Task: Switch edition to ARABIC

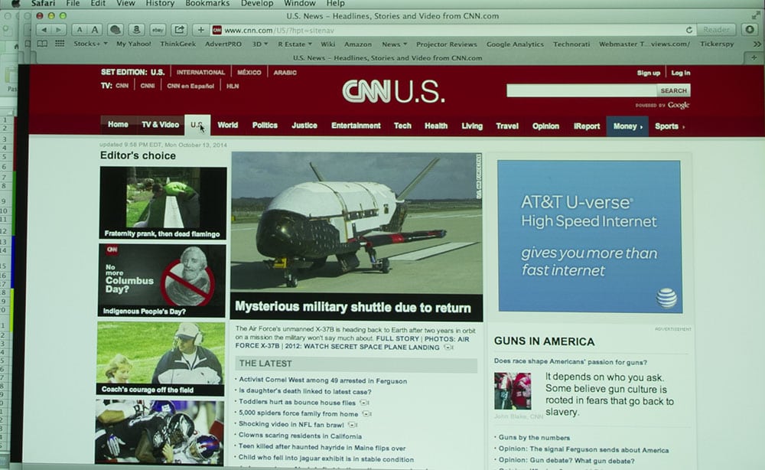Action: coord(285,72)
